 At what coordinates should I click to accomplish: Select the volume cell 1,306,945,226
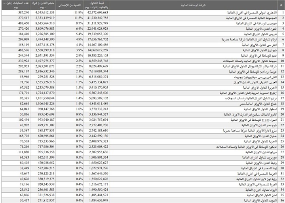(x=42, y=104)
